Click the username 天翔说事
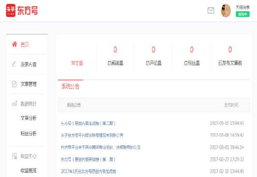 [243, 7]
